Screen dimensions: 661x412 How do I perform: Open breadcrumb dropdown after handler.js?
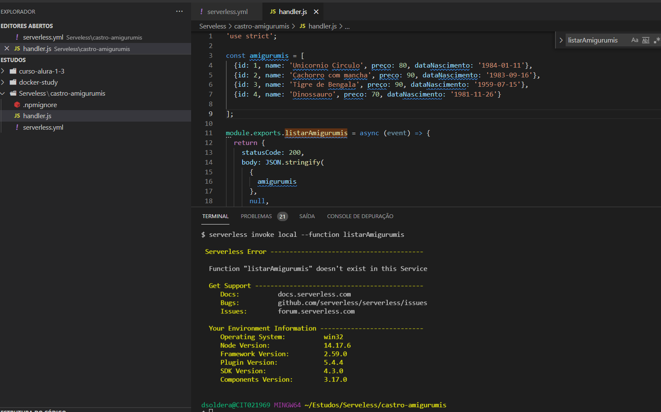point(341,26)
